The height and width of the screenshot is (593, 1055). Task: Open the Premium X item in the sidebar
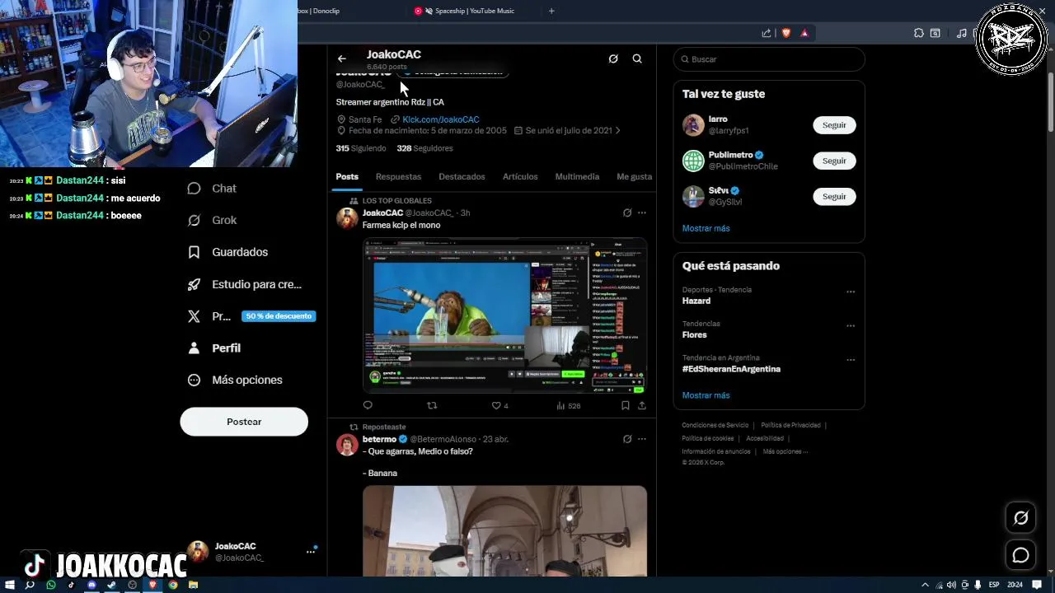(251, 316)
